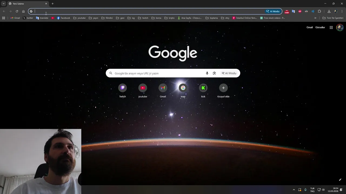Expand the youtube bookmark folder
Screen dimensions: 346x194
(79, 18)
